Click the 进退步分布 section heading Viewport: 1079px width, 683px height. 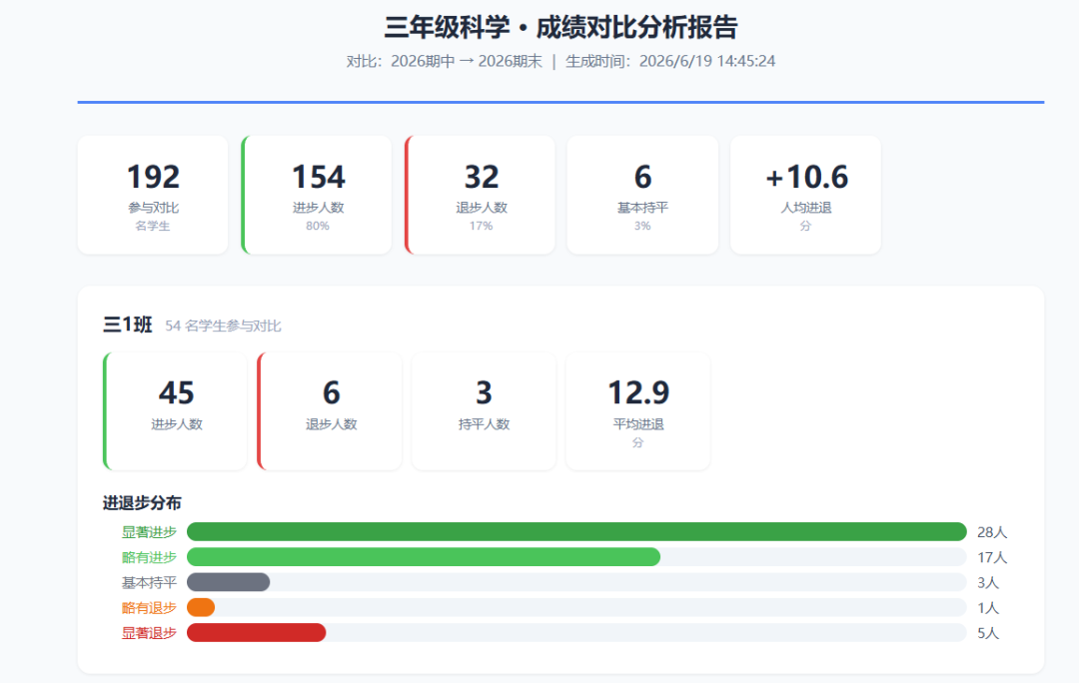(x=142, y=503)
